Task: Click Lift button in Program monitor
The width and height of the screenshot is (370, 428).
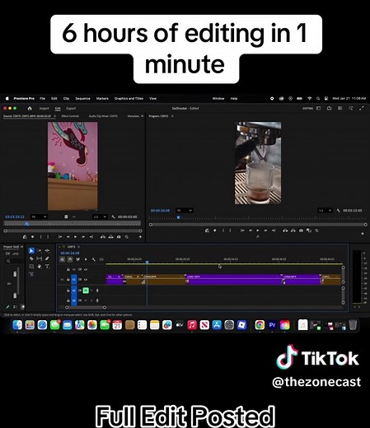Action: pos(285,230)
